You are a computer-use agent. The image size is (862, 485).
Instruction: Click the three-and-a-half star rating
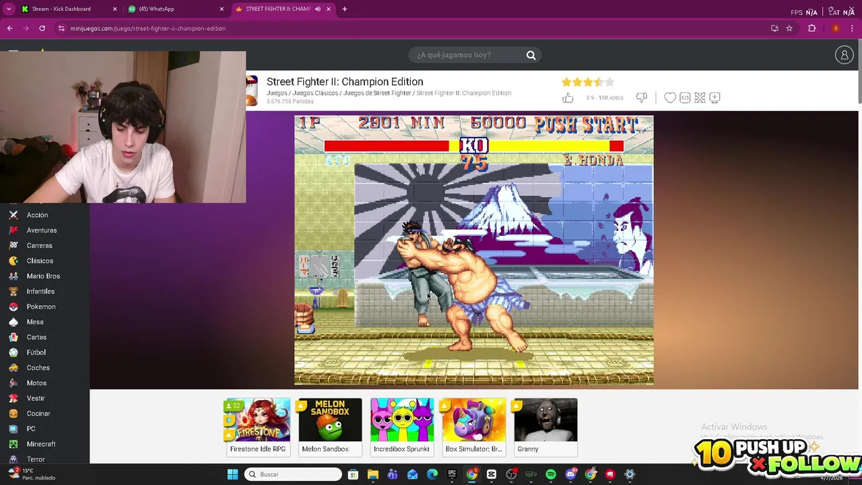click(x=588, y=82)
